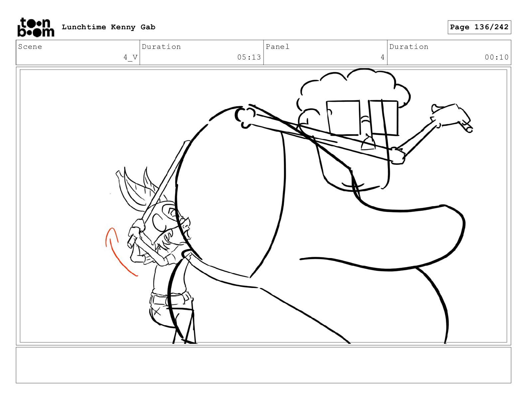Select the 'Panel' header label

point(277,47)
